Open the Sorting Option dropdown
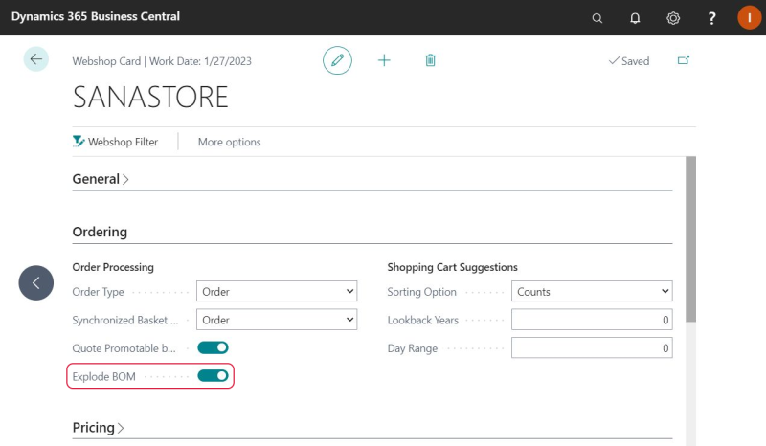This screenshot has width=766, height=446. click(592, 291)
